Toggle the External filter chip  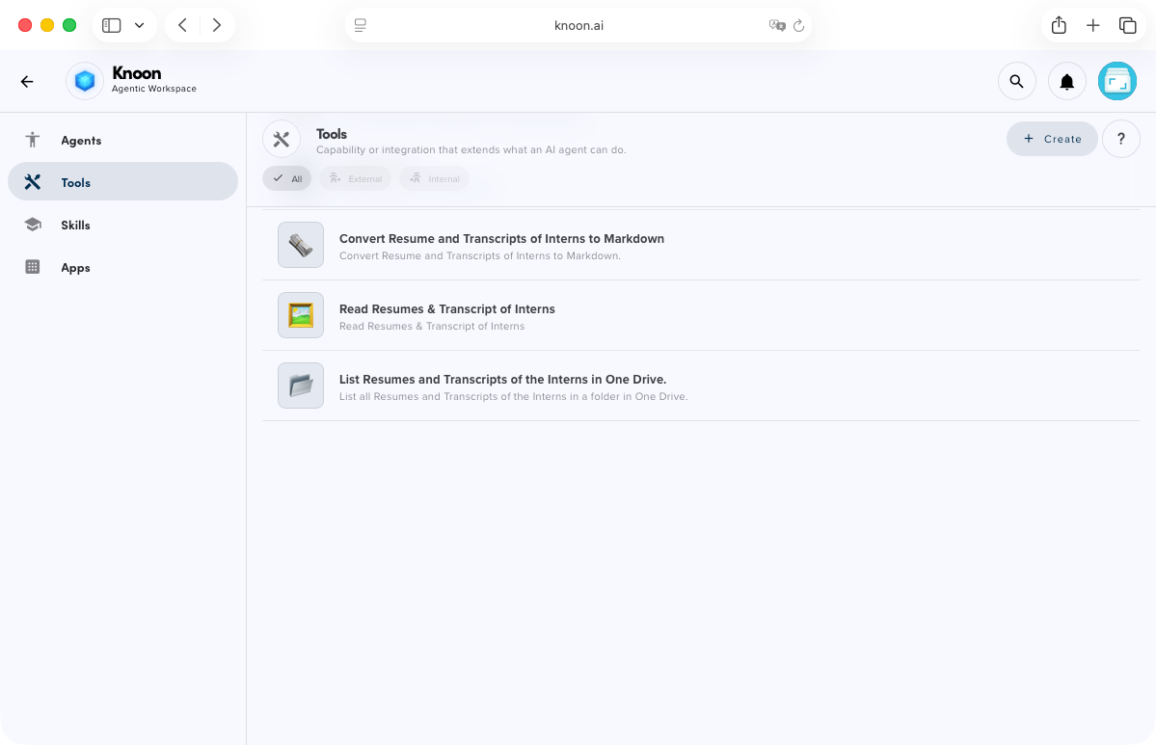pos(355,178)
